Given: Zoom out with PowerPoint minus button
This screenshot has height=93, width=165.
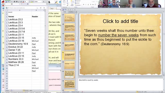Looking at the screenshot, I should (x=148, y=92).
